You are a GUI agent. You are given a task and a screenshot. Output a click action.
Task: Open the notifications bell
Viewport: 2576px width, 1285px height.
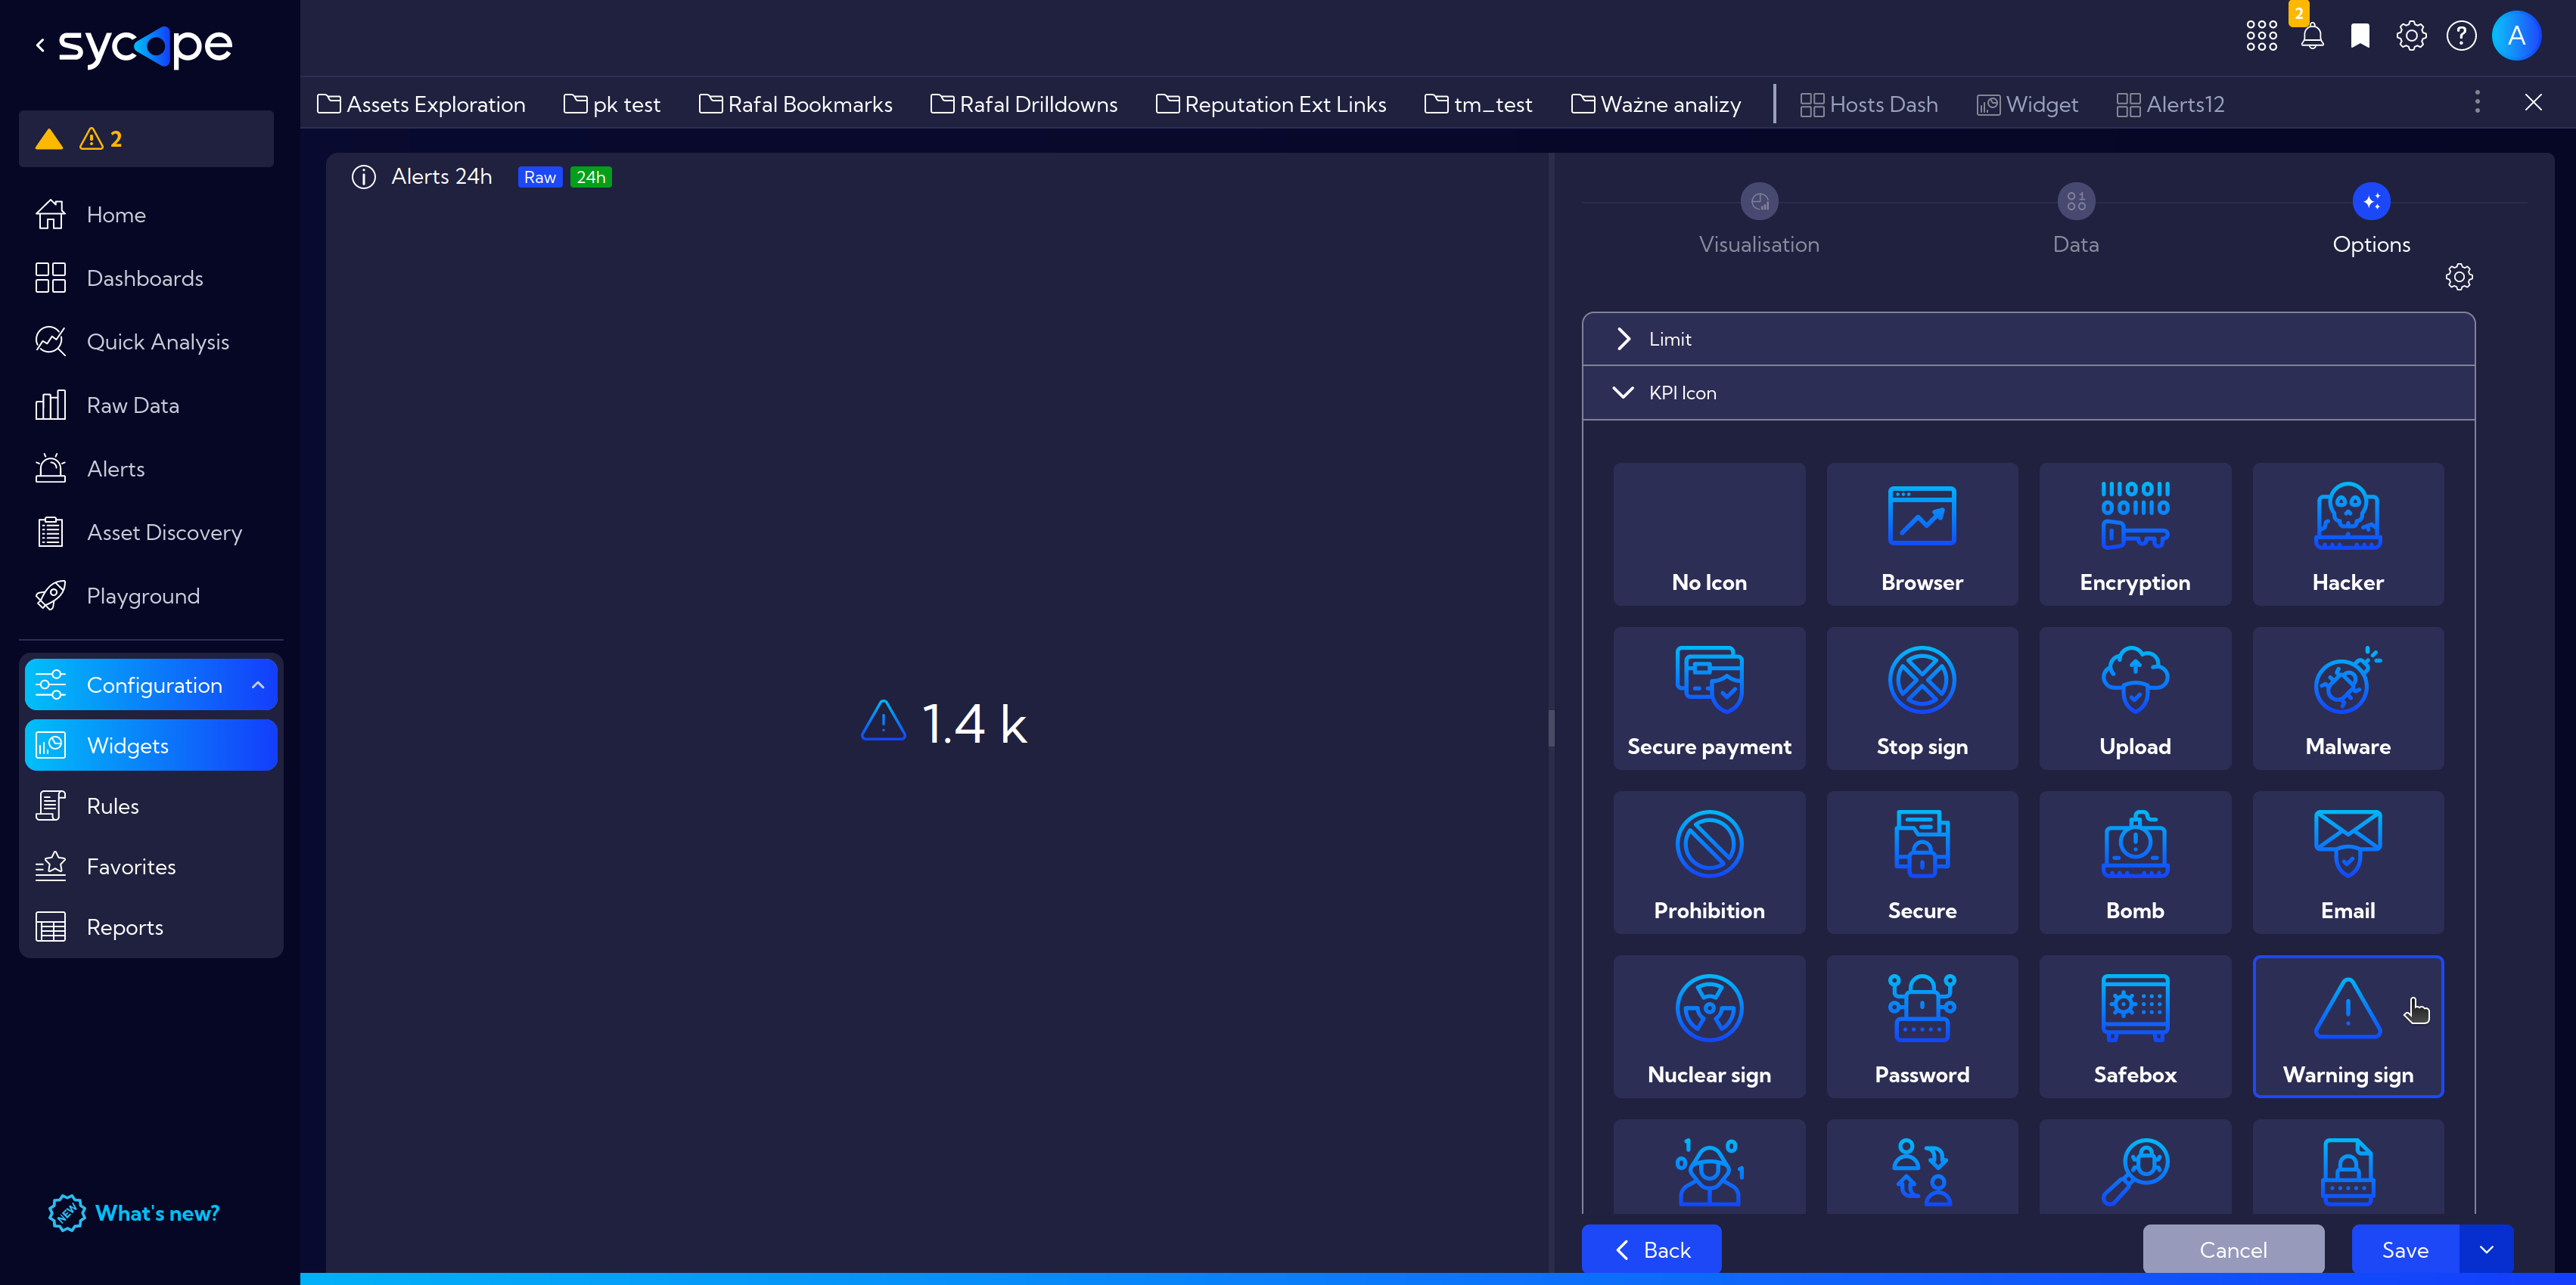(x=2311, y=37)
